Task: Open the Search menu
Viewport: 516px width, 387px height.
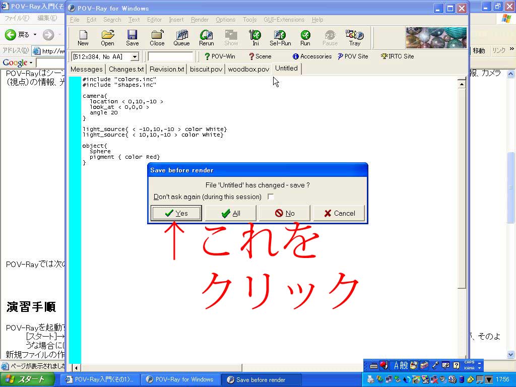Action: coord(112,20)
